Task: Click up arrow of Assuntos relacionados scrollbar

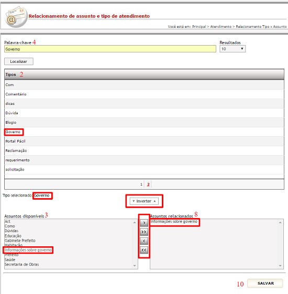Action: (280, 222)
